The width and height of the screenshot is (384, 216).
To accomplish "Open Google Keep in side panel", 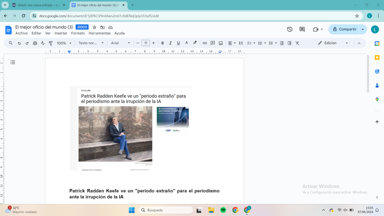I will point(377,57).
